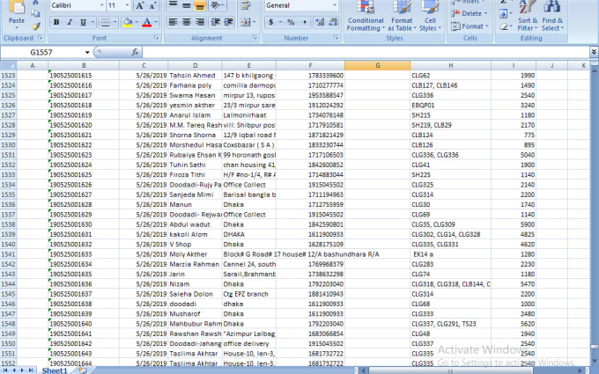Viewport: 599px width, 374px height.
Task: Apply the yellow Fill Color bucket
Action: [x=128, y=23]
